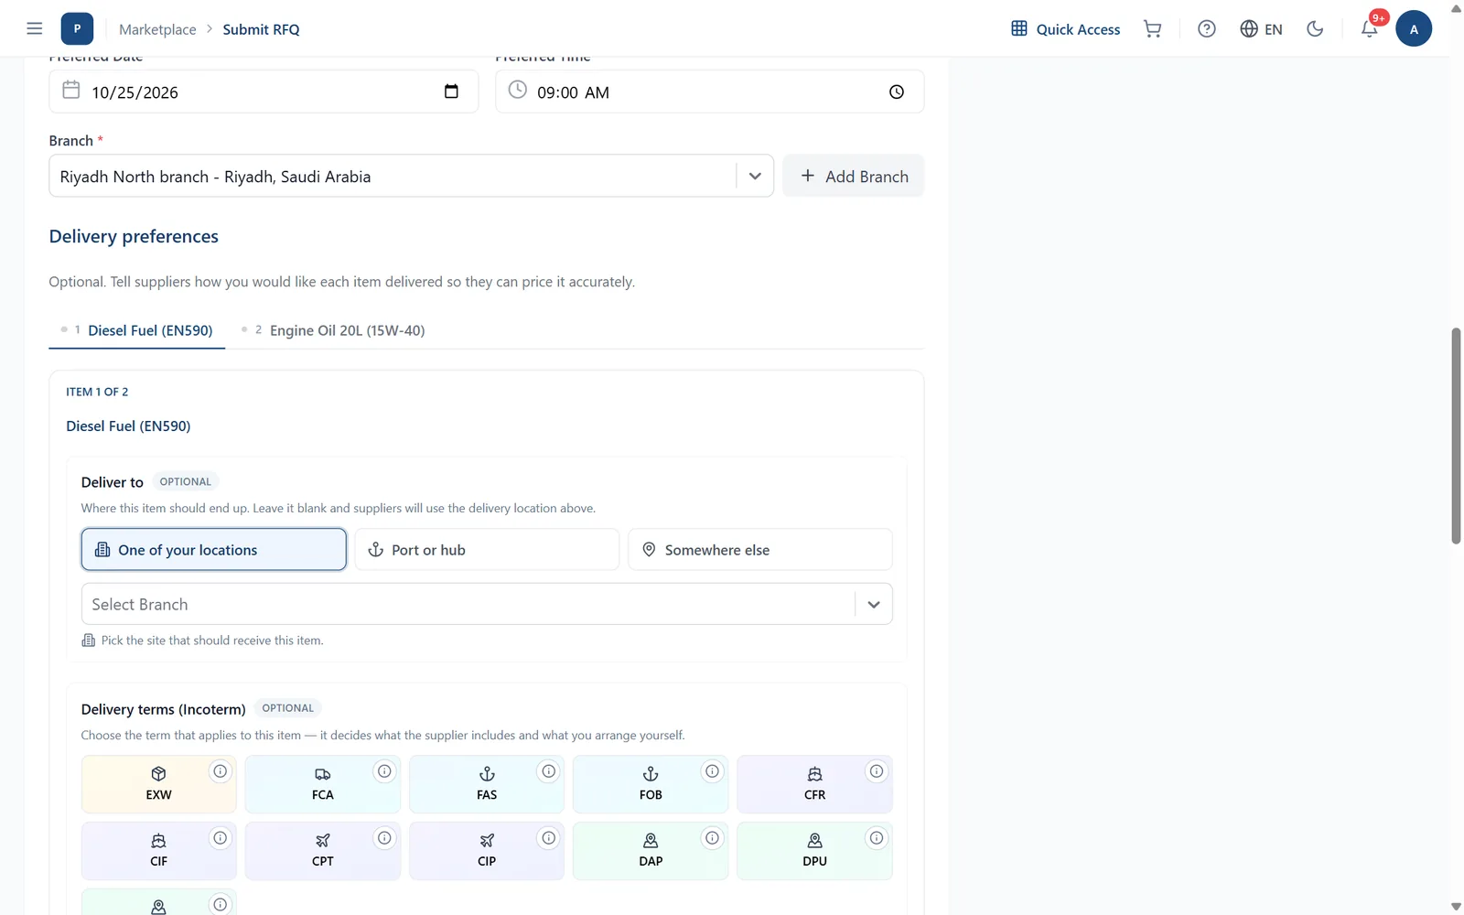Open the hamburger sidebar menu
The width and height of the screenshot is (1464, 915).
(x=35, y=28)
